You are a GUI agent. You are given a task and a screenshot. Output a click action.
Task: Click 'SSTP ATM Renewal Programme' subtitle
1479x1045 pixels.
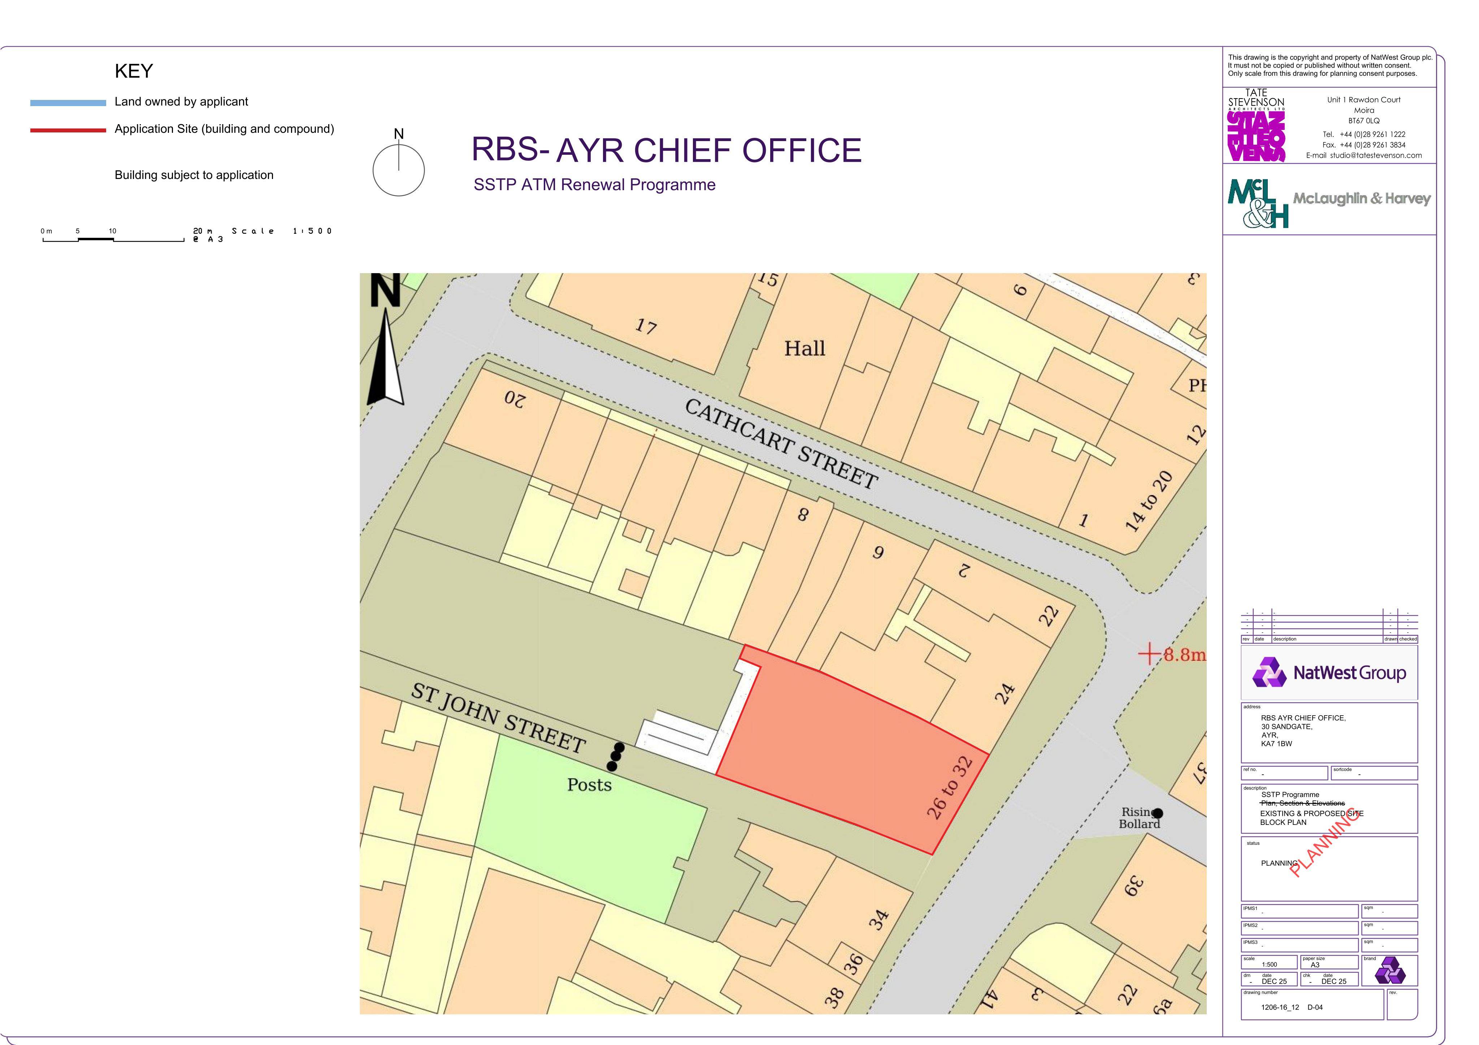pyautogui.click(x=595, y=185)
